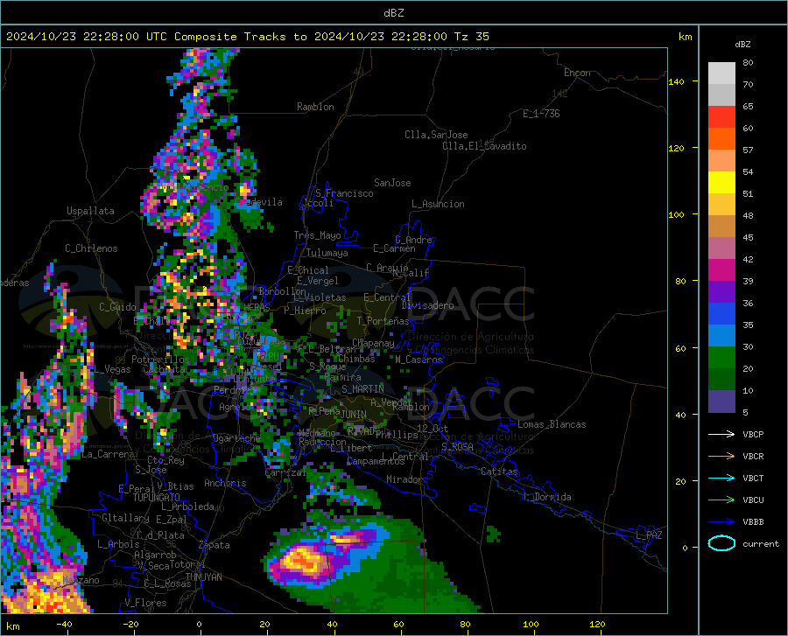This screenshot has height=636, width=788.
Task: Click the TUNUYAN city label
Action: click(203, 577)
